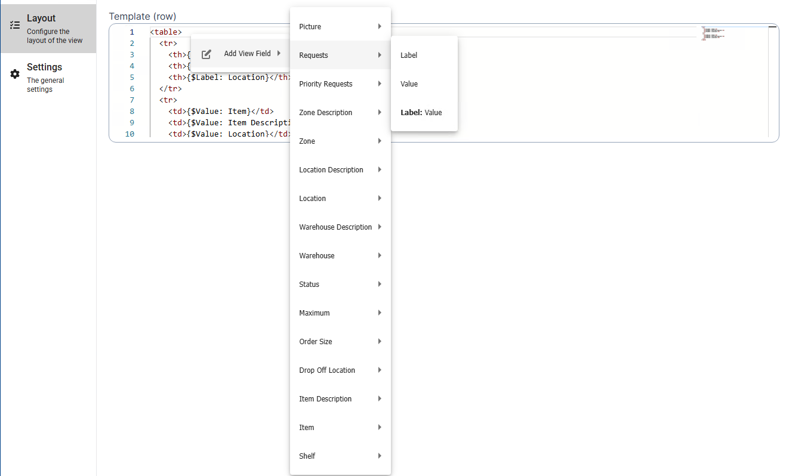
Task: Expand the Drop Off Location submenu arrow
Action: coord(380,370)
